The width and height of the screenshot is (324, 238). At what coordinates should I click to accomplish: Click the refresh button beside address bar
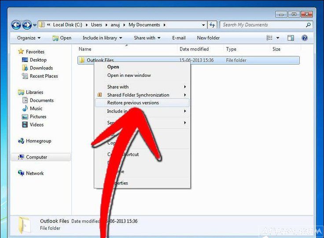(x=212, y=25)
